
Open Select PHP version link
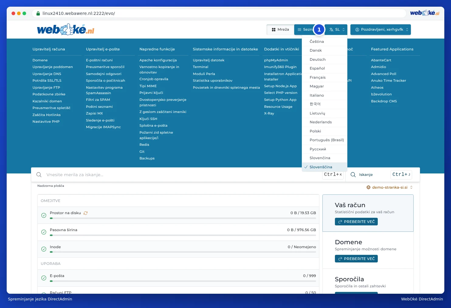pyautogui.click(x=281, y=93)
